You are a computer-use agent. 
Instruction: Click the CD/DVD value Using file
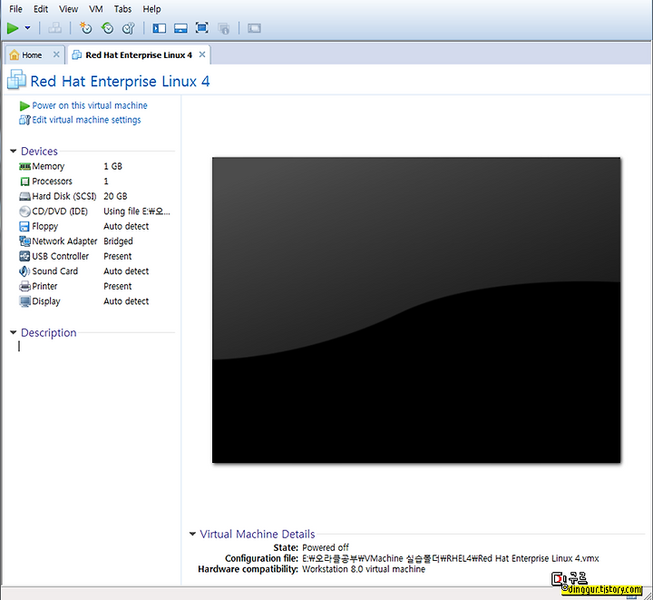[137, 211]
